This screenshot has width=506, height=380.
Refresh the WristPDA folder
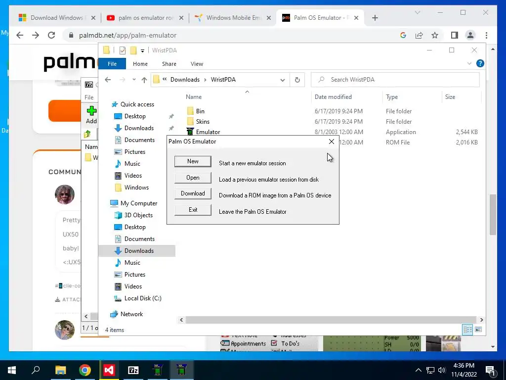[x=297, y=80]
